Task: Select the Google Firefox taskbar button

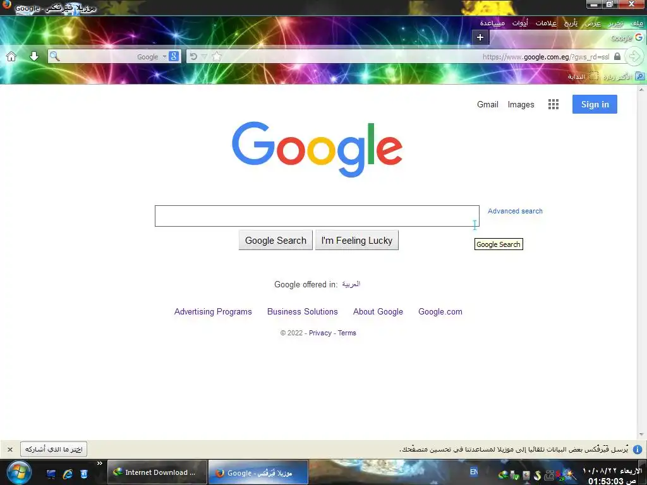Action: click(x=258, y=472)
